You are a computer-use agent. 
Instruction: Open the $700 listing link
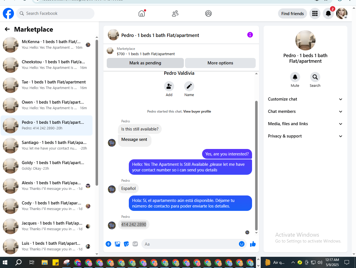click(x=146, y=54)
